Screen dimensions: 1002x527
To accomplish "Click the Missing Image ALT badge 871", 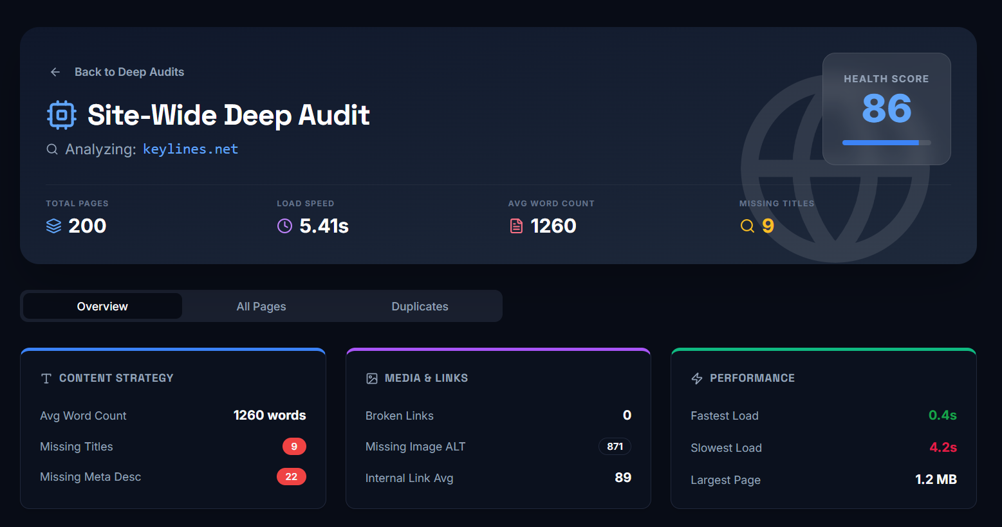I will [615, 446].
